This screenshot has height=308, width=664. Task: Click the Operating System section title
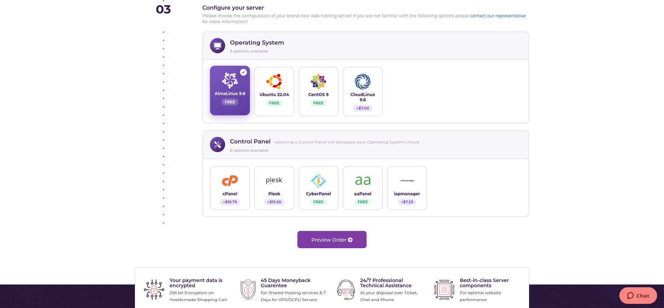pos(257,43)
